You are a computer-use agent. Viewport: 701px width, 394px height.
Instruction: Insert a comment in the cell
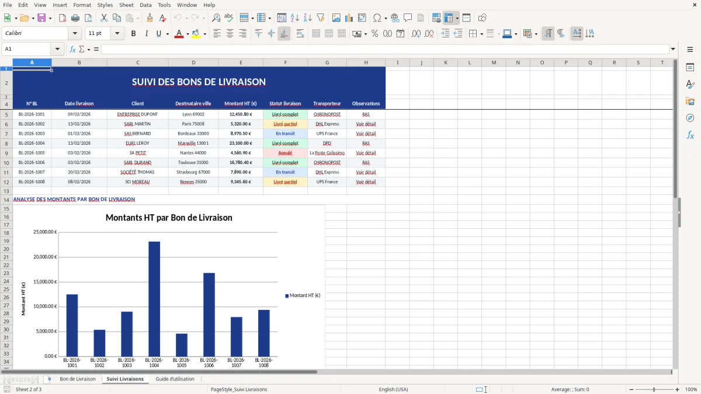pos(408,18)
